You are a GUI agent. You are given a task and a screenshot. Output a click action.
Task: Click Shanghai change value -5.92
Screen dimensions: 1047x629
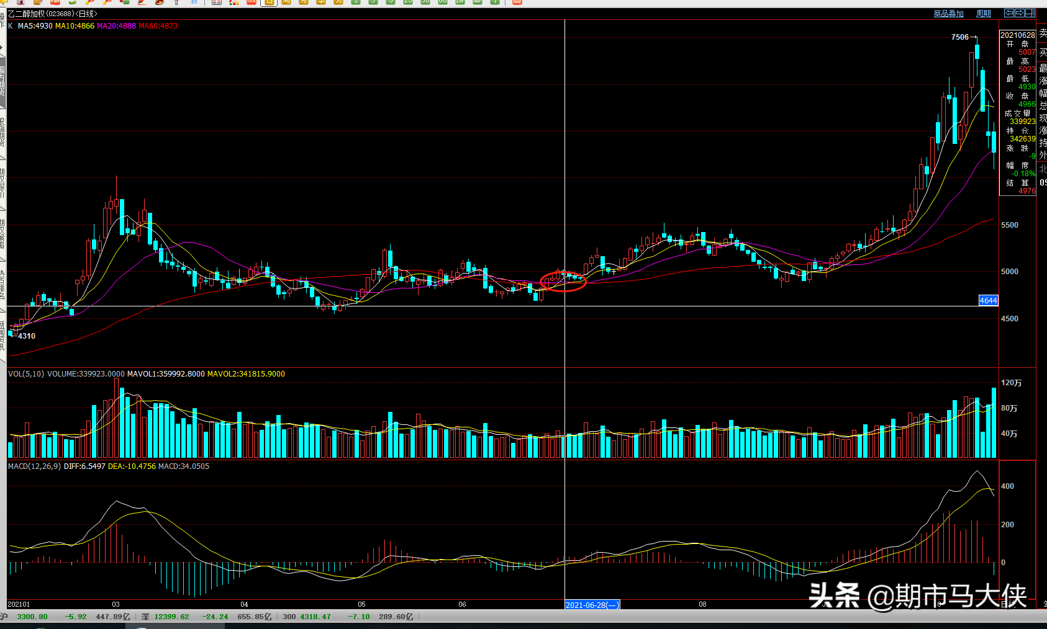point(76,617)
